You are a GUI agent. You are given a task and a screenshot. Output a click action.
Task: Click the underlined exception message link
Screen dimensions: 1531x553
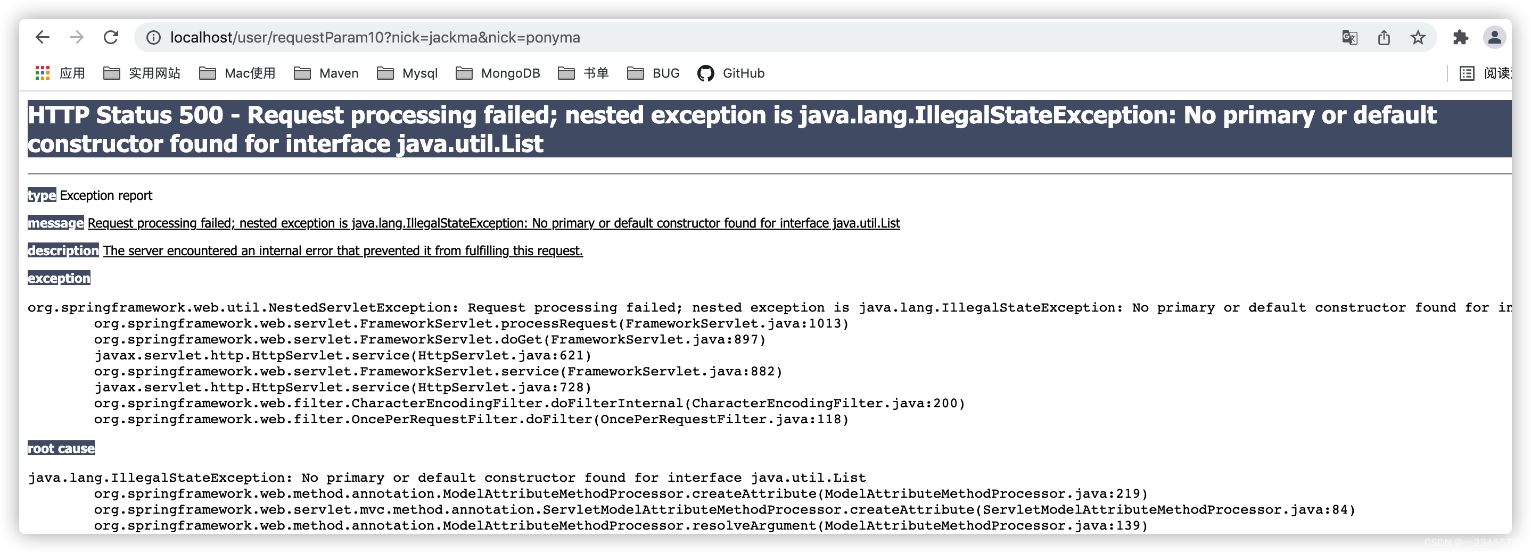click(493, 223)
